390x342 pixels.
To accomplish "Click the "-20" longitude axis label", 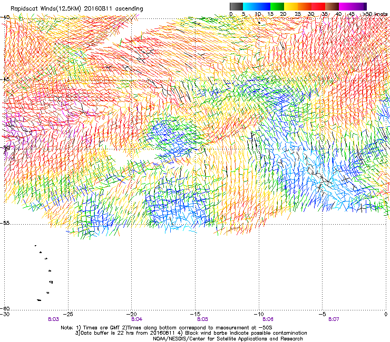I will click(x=132, y=314).
